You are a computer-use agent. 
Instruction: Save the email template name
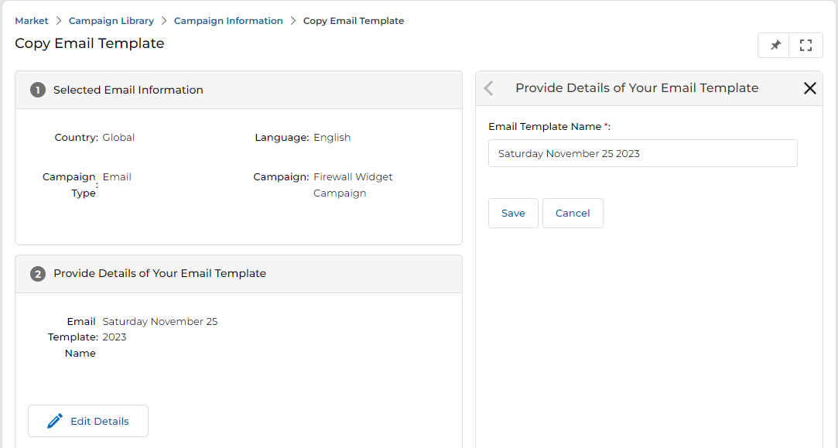[513, 214]
